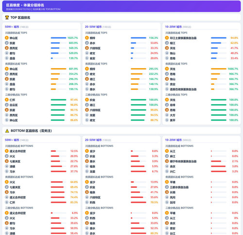Click the 86.6% value
This screenshot has width=243, height=235.
point(74,120)
